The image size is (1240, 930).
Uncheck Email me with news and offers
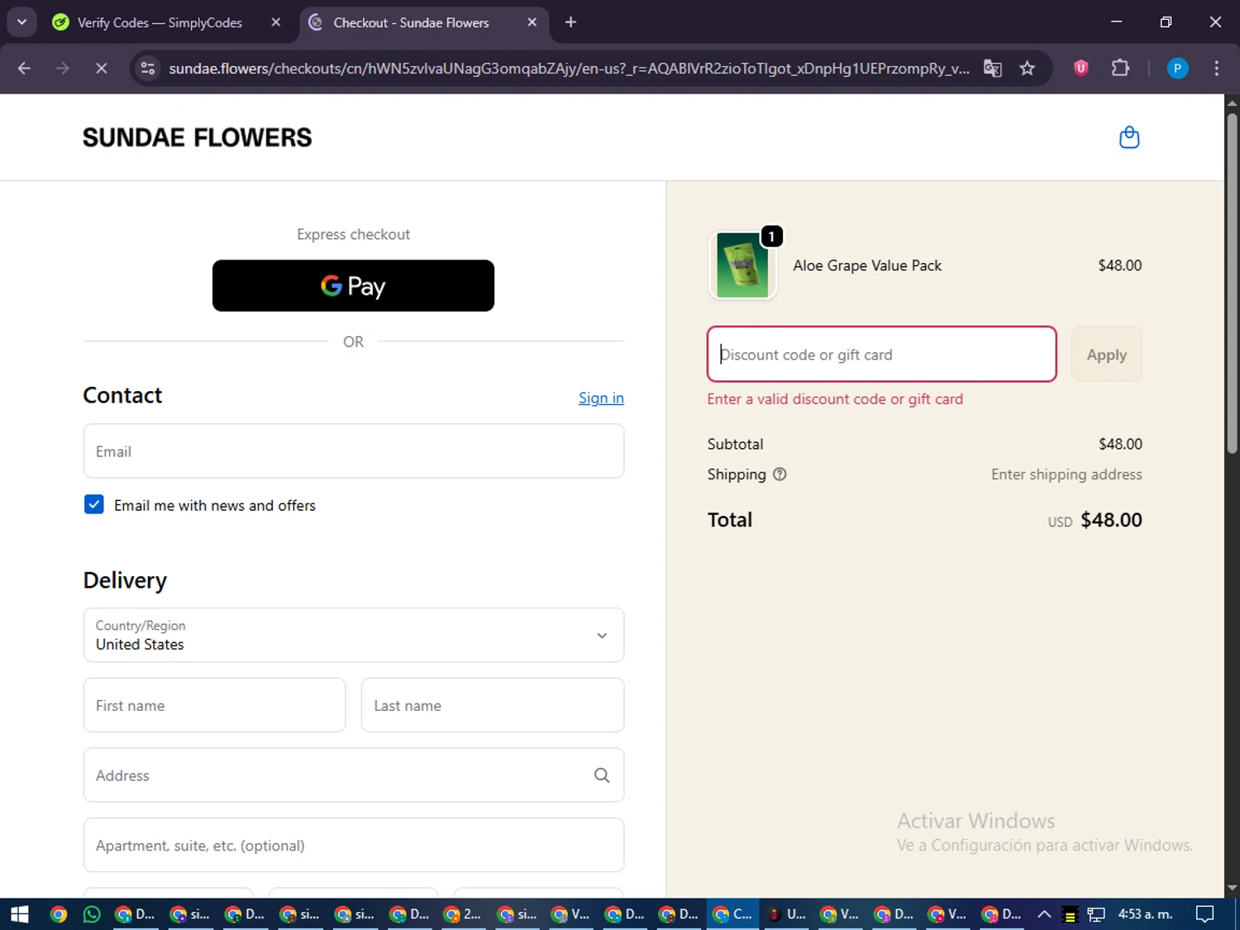[94, 504]
